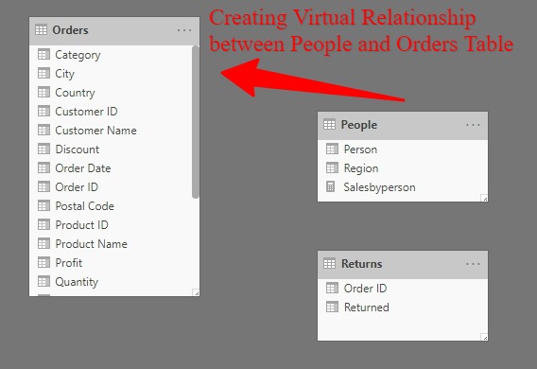Select the Order Date field

click(x=83, y=168)
